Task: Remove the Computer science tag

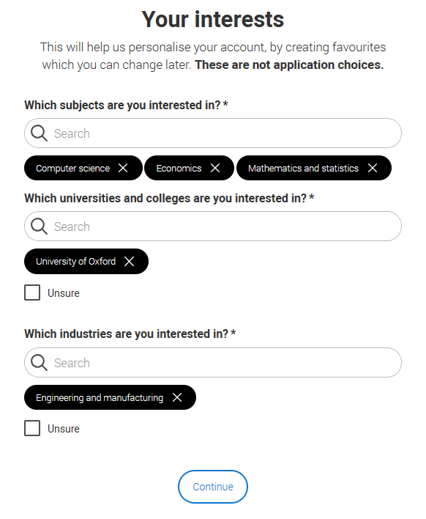Action: pos(123,168)
